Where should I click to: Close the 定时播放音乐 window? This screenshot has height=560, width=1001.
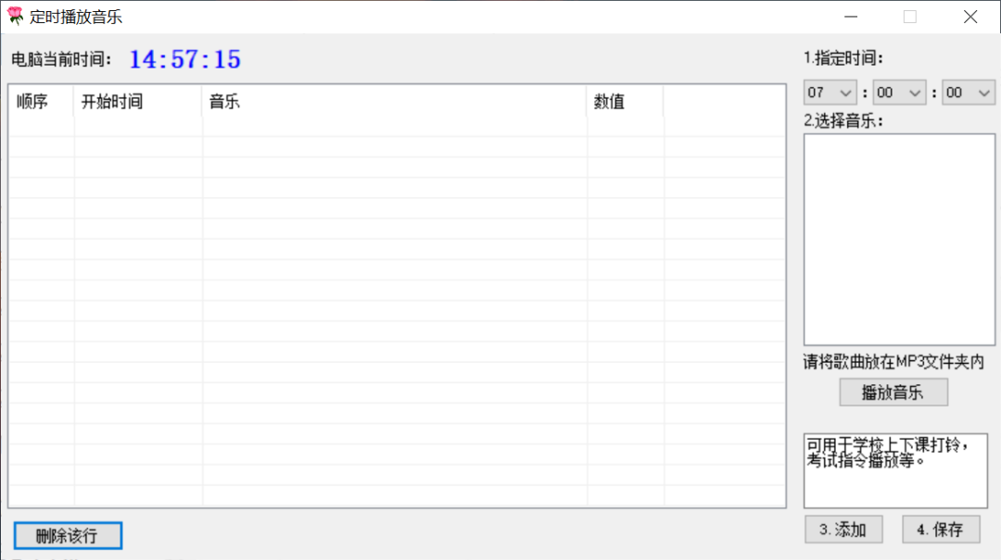(970, 17)
